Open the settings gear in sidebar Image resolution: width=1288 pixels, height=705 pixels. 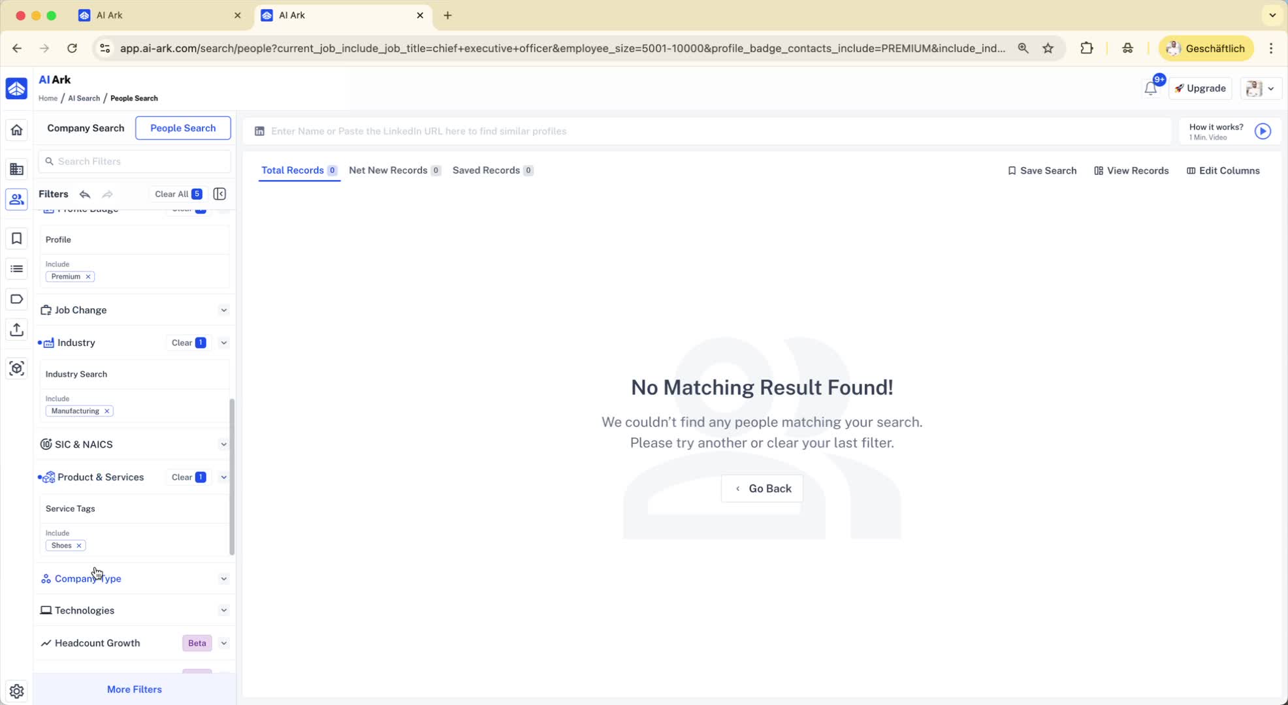16,691
